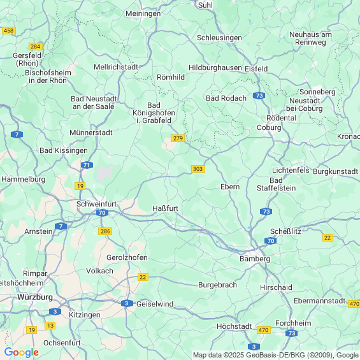Select the Würzburg city label
Viewport: 360px width, 360px height.
click(35, 297)
